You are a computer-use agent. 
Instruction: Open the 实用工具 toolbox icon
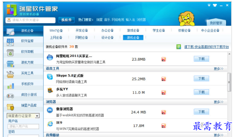click(x=10, y=74)
